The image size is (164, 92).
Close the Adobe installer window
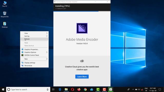[x=107, y=2]
